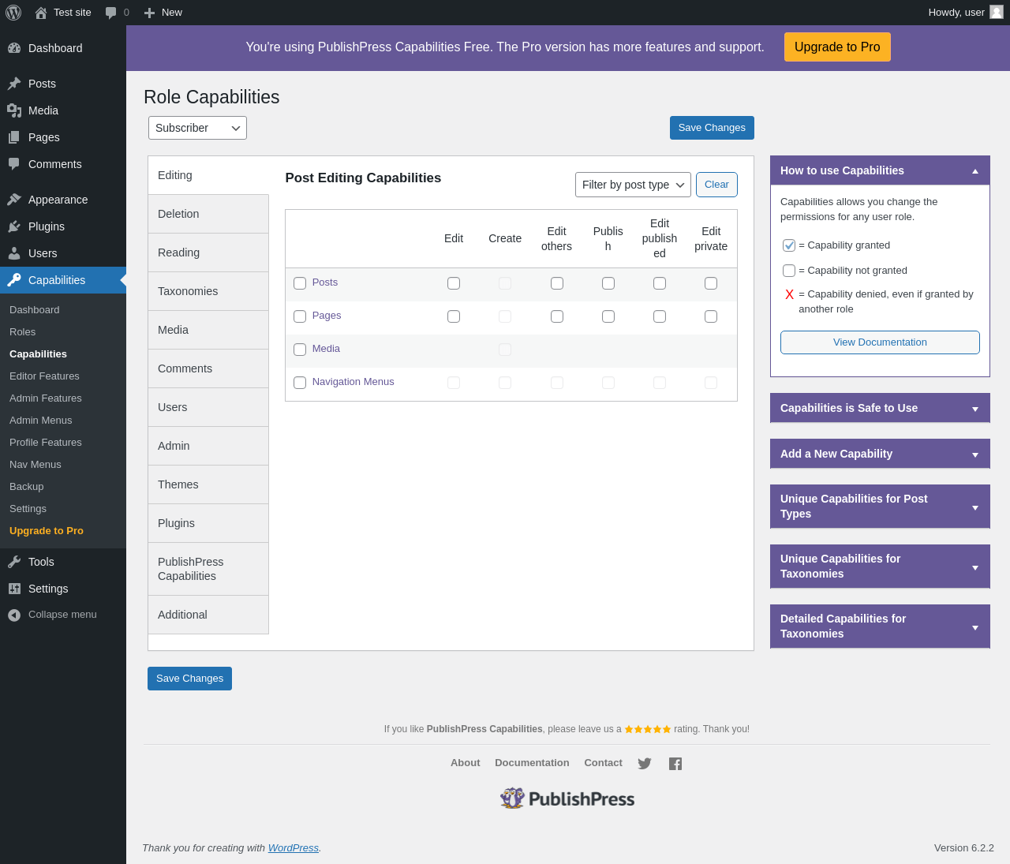The height and width of the screenshot is (864, 1010).
Task: Click the Upgrade to Pro sidebar link
Action: point(47,531)
